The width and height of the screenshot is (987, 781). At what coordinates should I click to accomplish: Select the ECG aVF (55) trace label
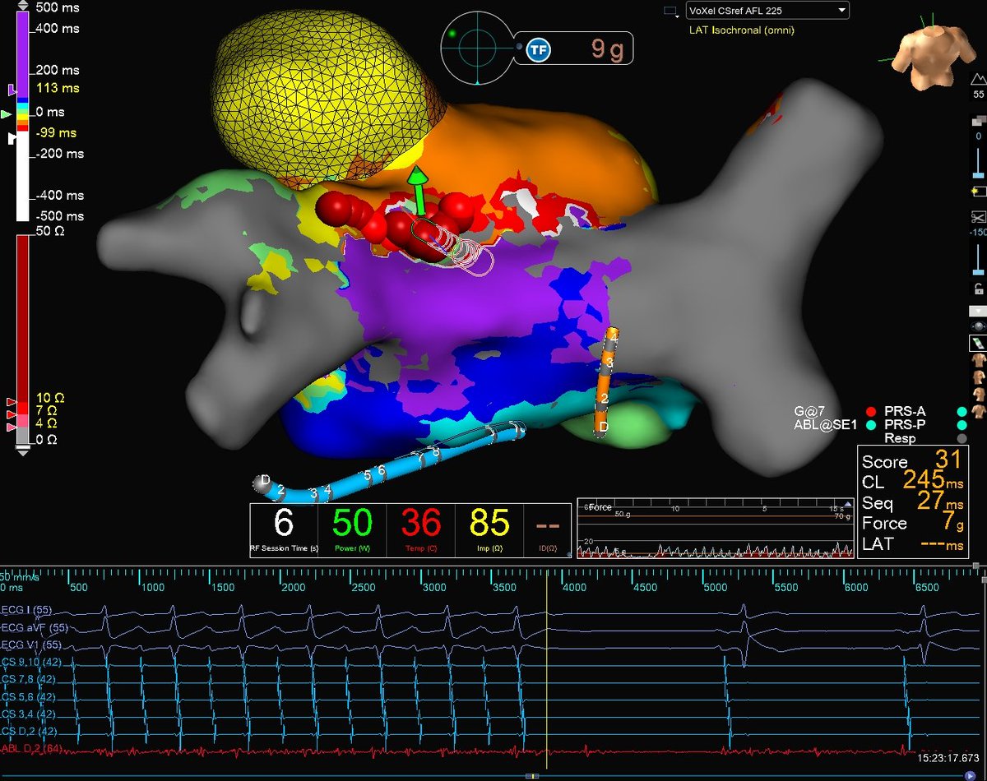click(x=33, y=628)
